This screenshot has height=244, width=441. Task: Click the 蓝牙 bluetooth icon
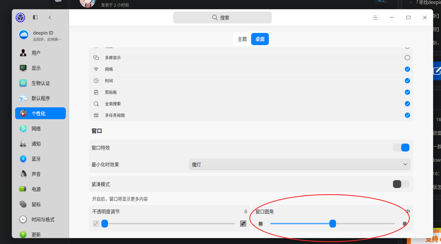(23, 159)
